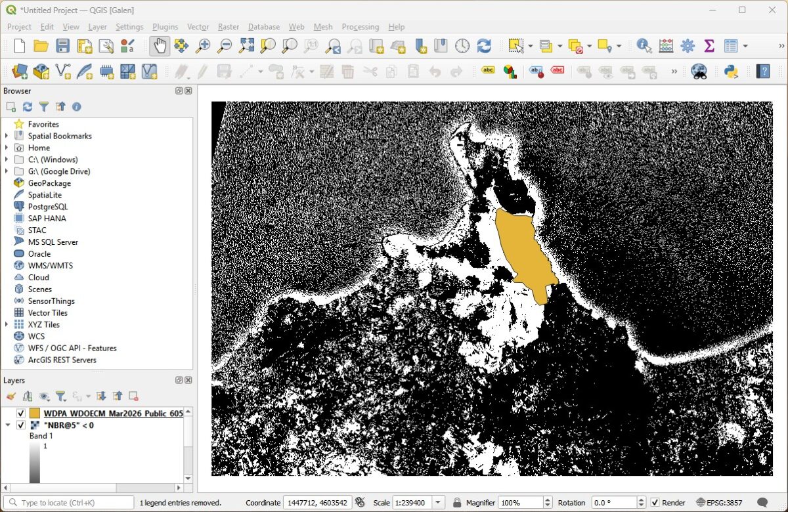Open Statistical Summary sigma icon
This screenshot has height=512, width=788.
(x=709, y=46)
